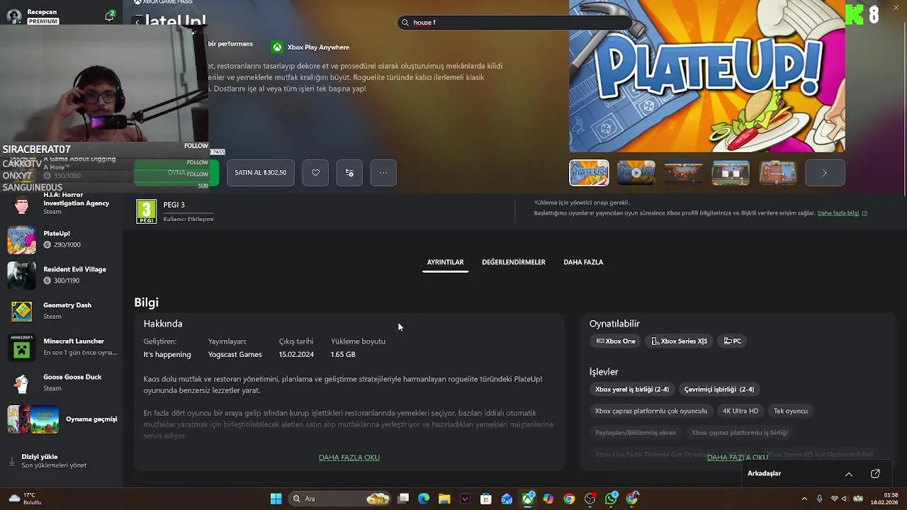Open the Windows Start menu
907x510 pixels.
coord(276,499)
